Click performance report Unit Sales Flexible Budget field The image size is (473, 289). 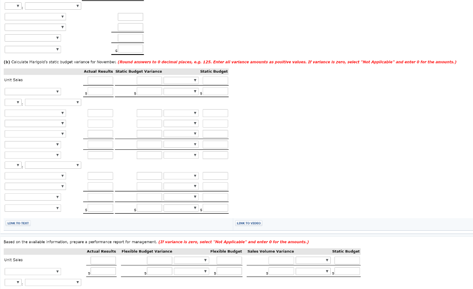pyautogui.click(x=229, y=260)
